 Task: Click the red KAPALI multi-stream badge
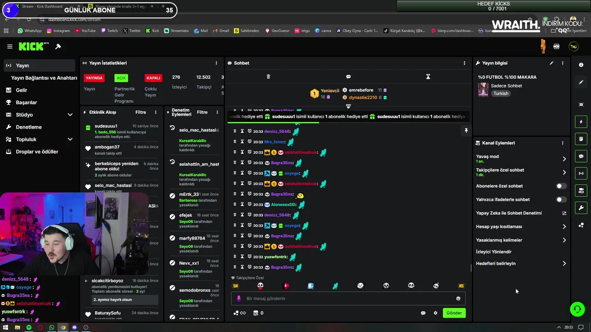coord(153,78)
